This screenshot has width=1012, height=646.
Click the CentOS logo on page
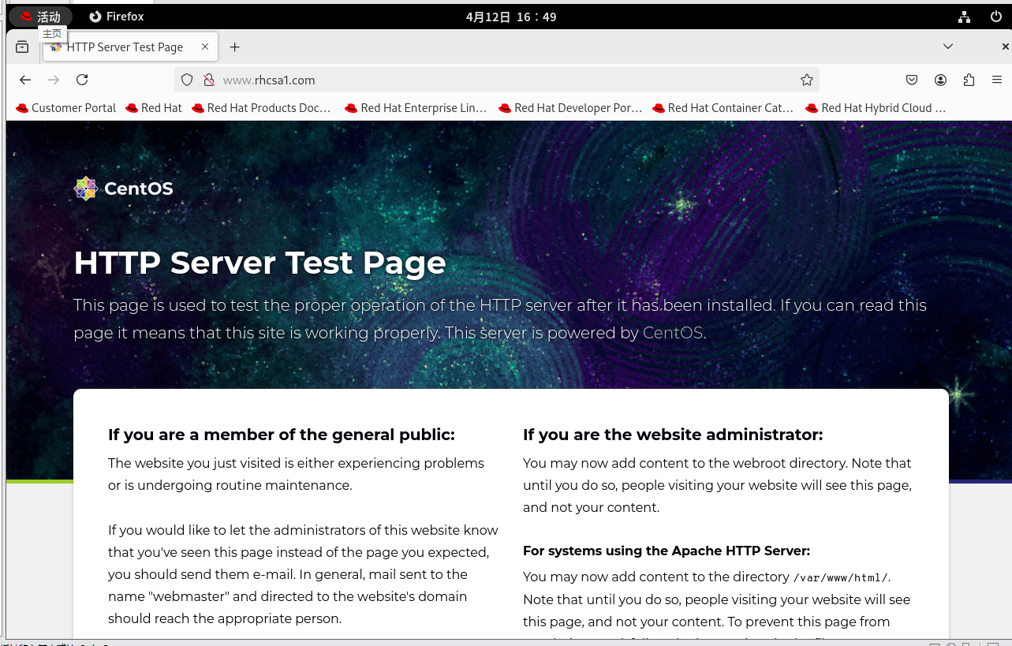point(123,189)
